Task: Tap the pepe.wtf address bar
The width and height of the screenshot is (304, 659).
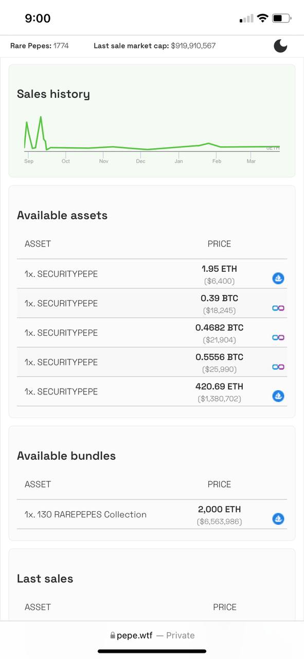Action: tap(152, 635)
